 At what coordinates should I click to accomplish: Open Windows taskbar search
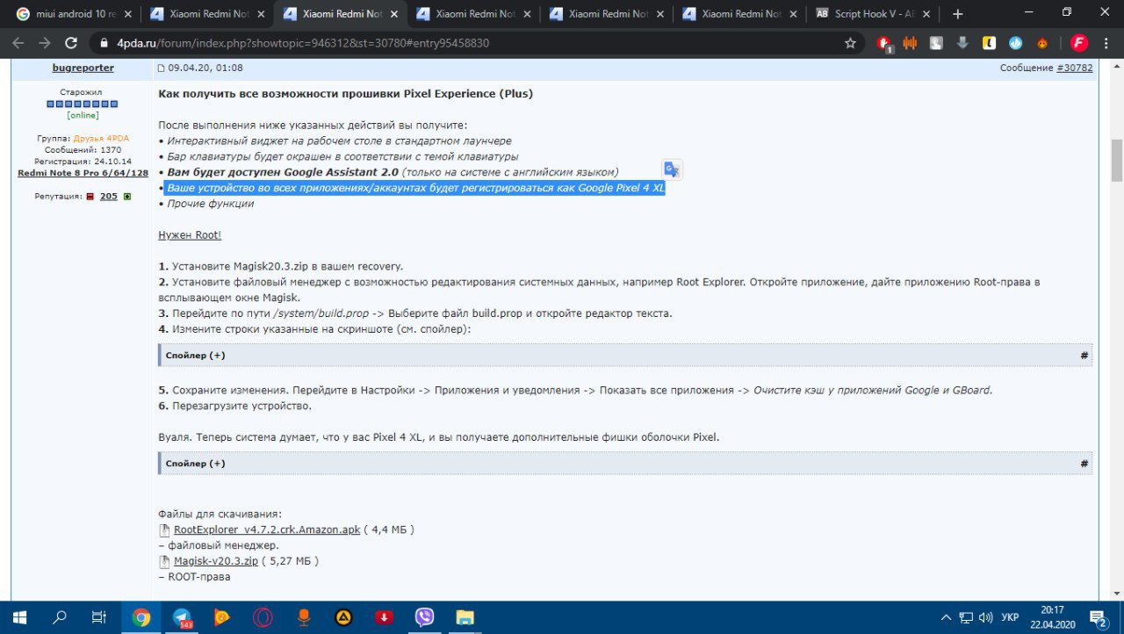pos(60,617)
